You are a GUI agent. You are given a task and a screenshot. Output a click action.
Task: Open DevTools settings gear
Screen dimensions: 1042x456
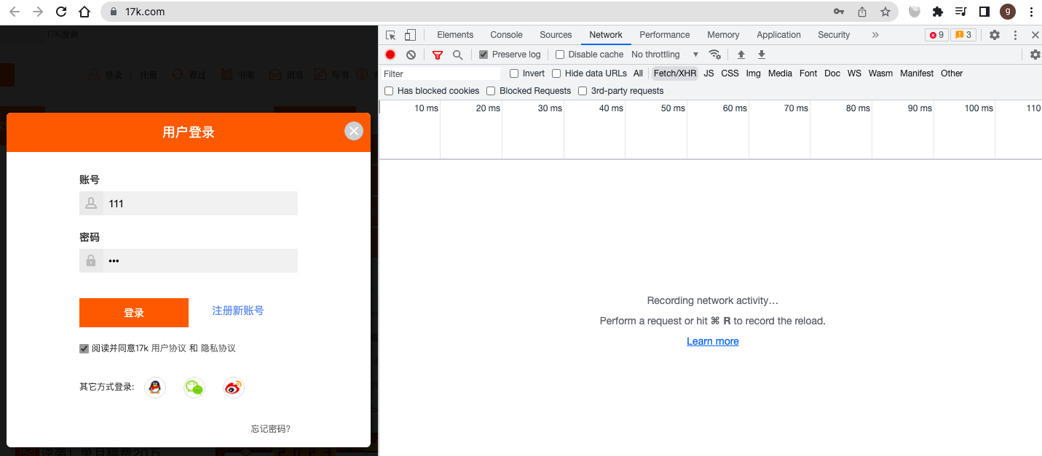(995, 35)
